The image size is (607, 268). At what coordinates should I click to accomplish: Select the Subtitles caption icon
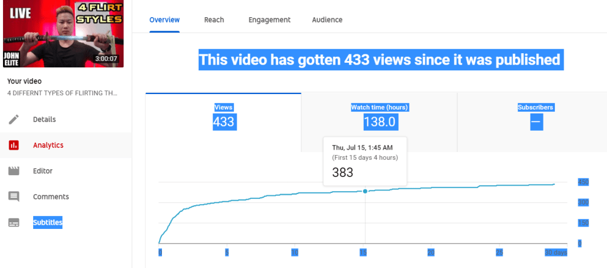pyautogui.click(x=14, y=222)
